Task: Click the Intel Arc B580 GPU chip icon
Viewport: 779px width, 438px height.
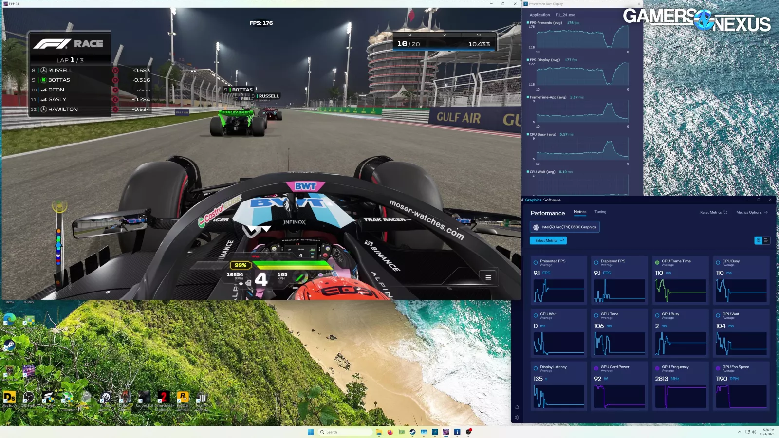Action: [x=536, y=227]
